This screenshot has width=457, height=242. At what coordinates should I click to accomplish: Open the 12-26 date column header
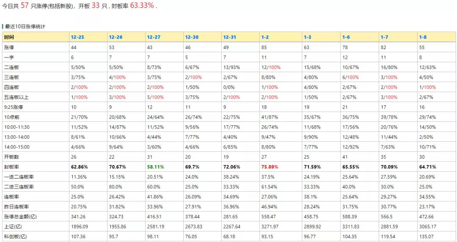coord(116,37)
